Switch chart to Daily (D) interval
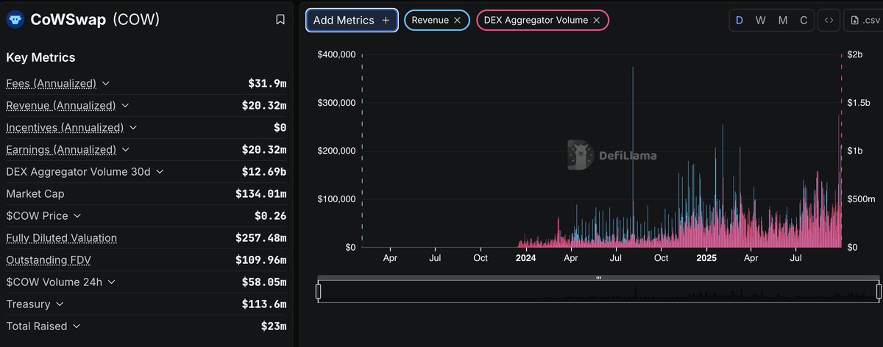Image resolution: width=883 pixels, height=347 pixels. pyautogui.click(x=740, y=21)
